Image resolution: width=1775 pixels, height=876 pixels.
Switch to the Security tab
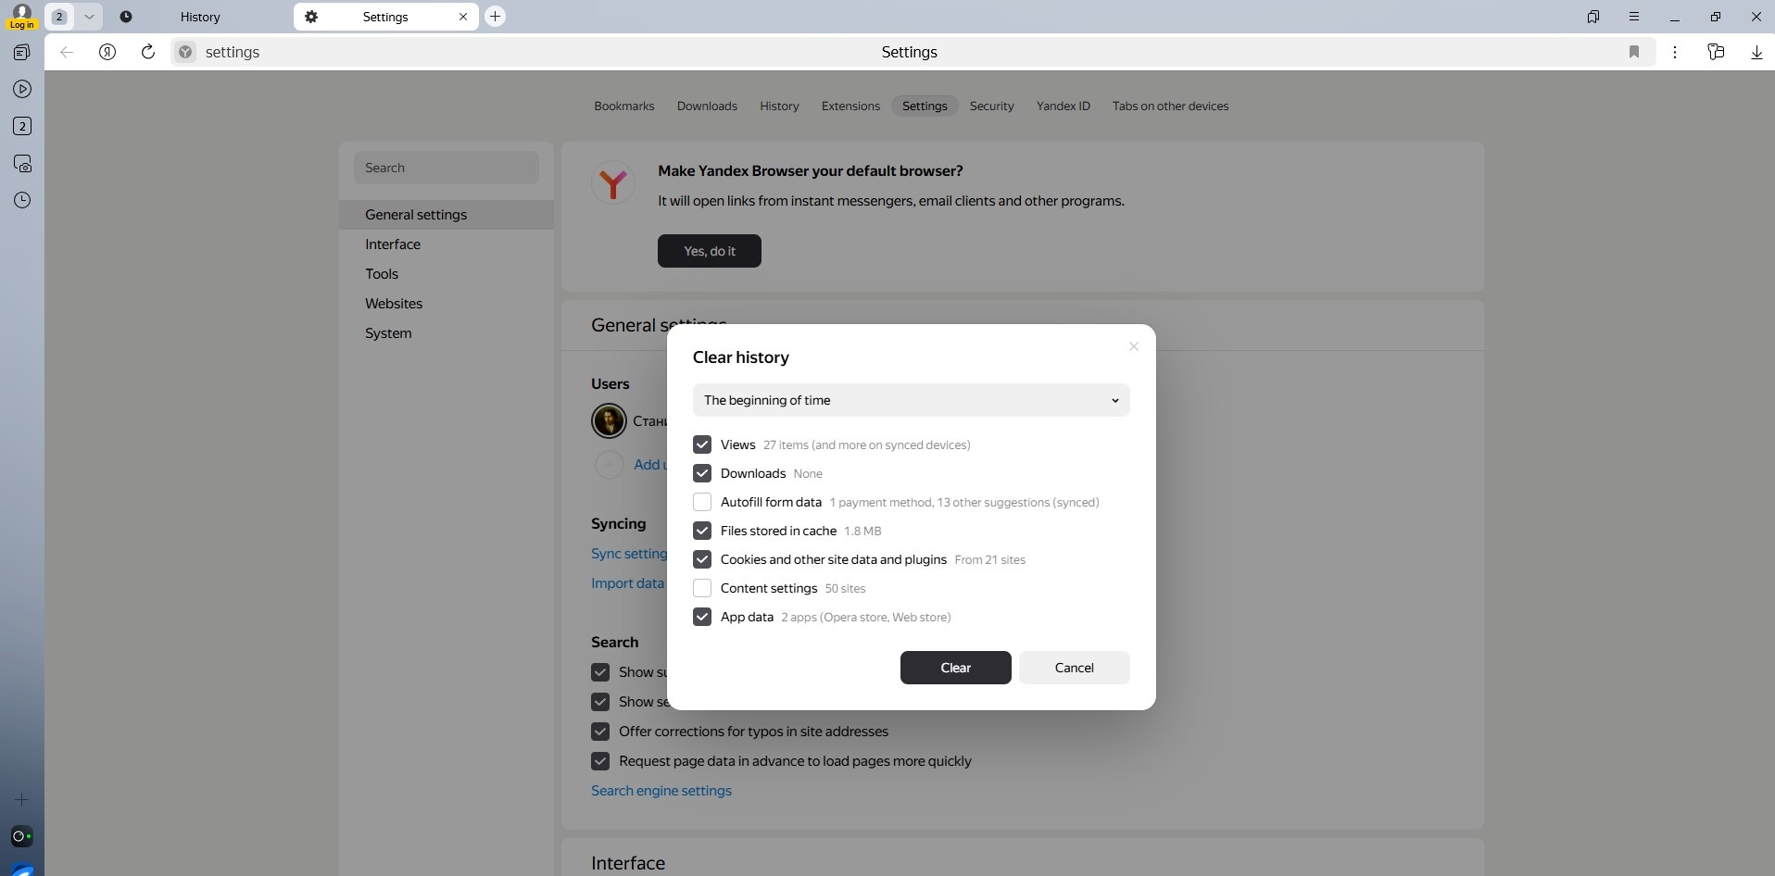[x=991, y=106]
